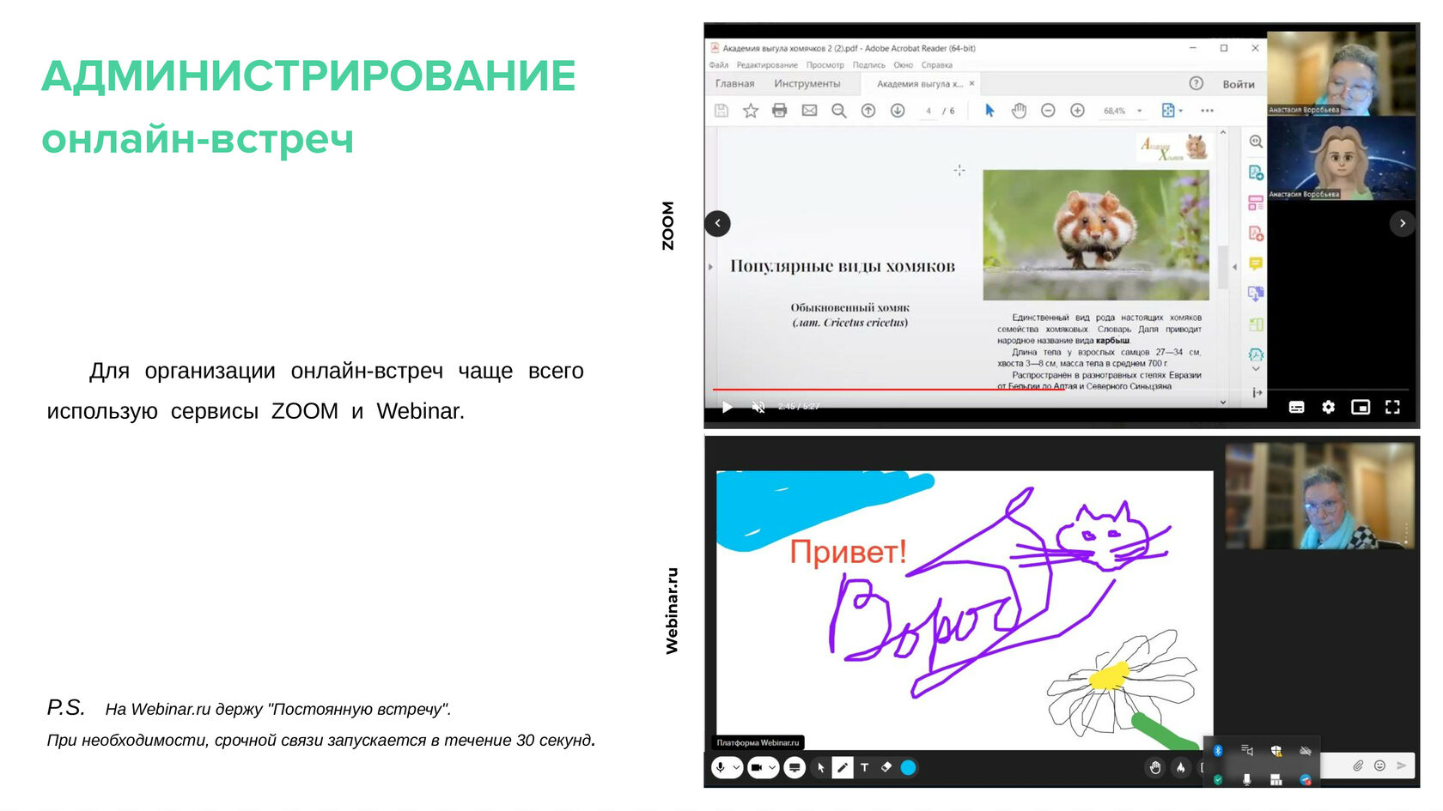Viewport: 1443px width, 811px height.
Task: Click the envelope email icon in Acrobat
Action: tap(809, 111)
